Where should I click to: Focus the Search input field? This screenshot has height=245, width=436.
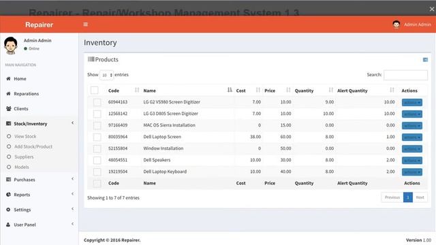point(405,75)
